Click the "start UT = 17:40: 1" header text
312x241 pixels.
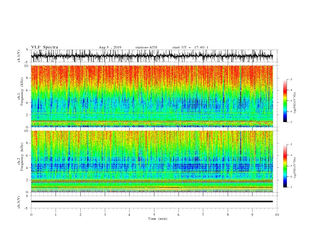pos(190,47)
